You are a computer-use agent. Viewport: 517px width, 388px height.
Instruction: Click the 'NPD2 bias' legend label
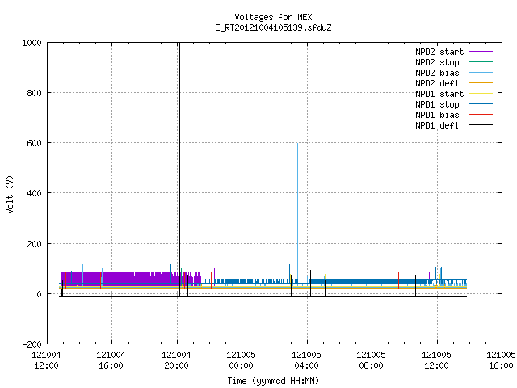pos(437,73)
